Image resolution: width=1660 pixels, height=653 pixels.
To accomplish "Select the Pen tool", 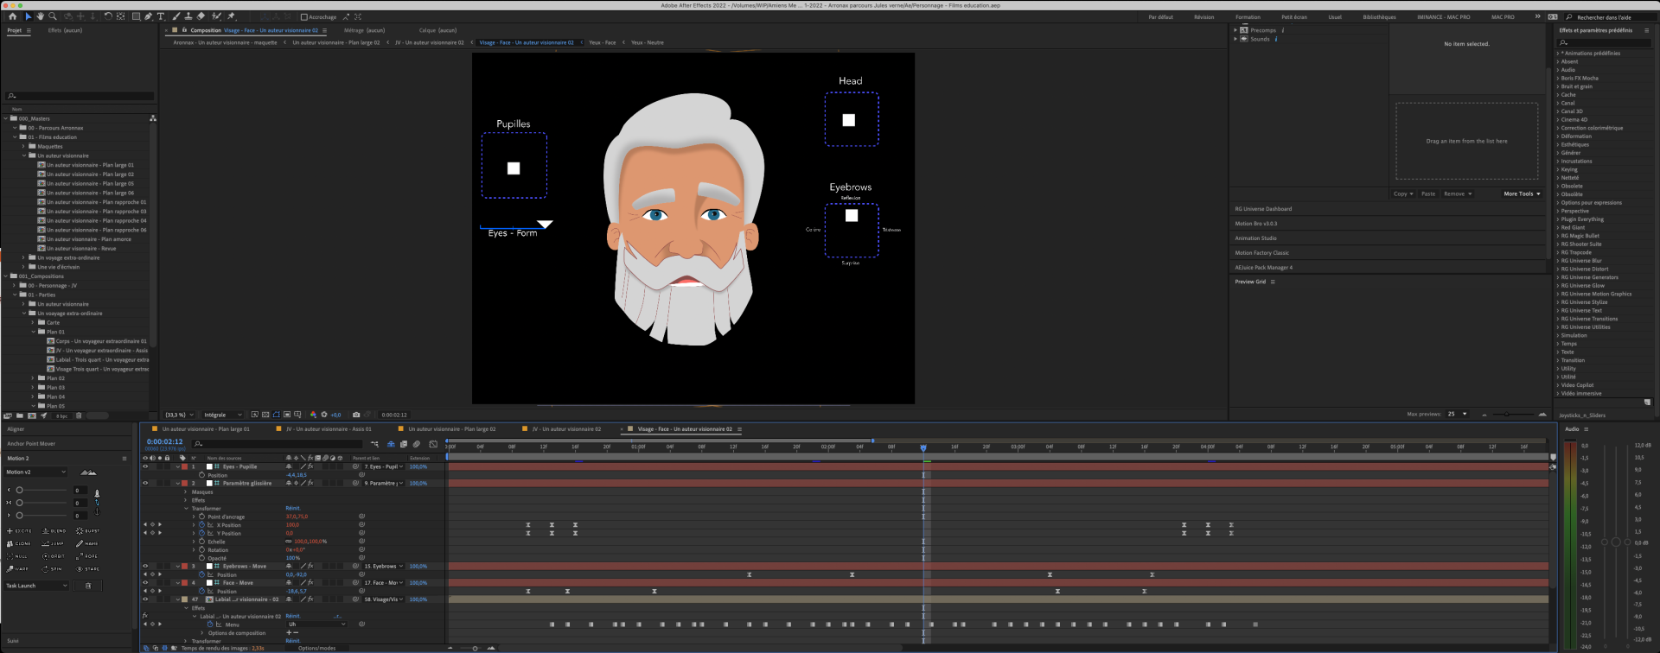I will pos(148,16).
